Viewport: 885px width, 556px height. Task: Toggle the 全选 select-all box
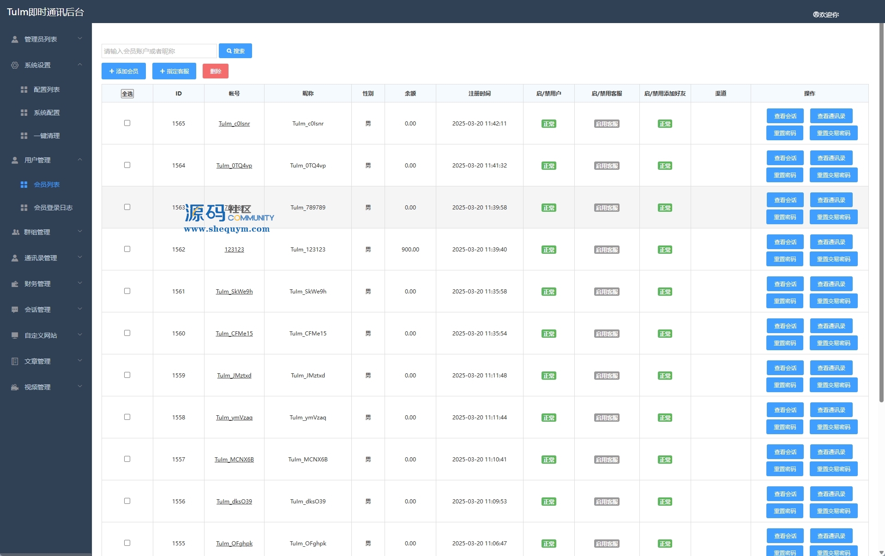127,94
